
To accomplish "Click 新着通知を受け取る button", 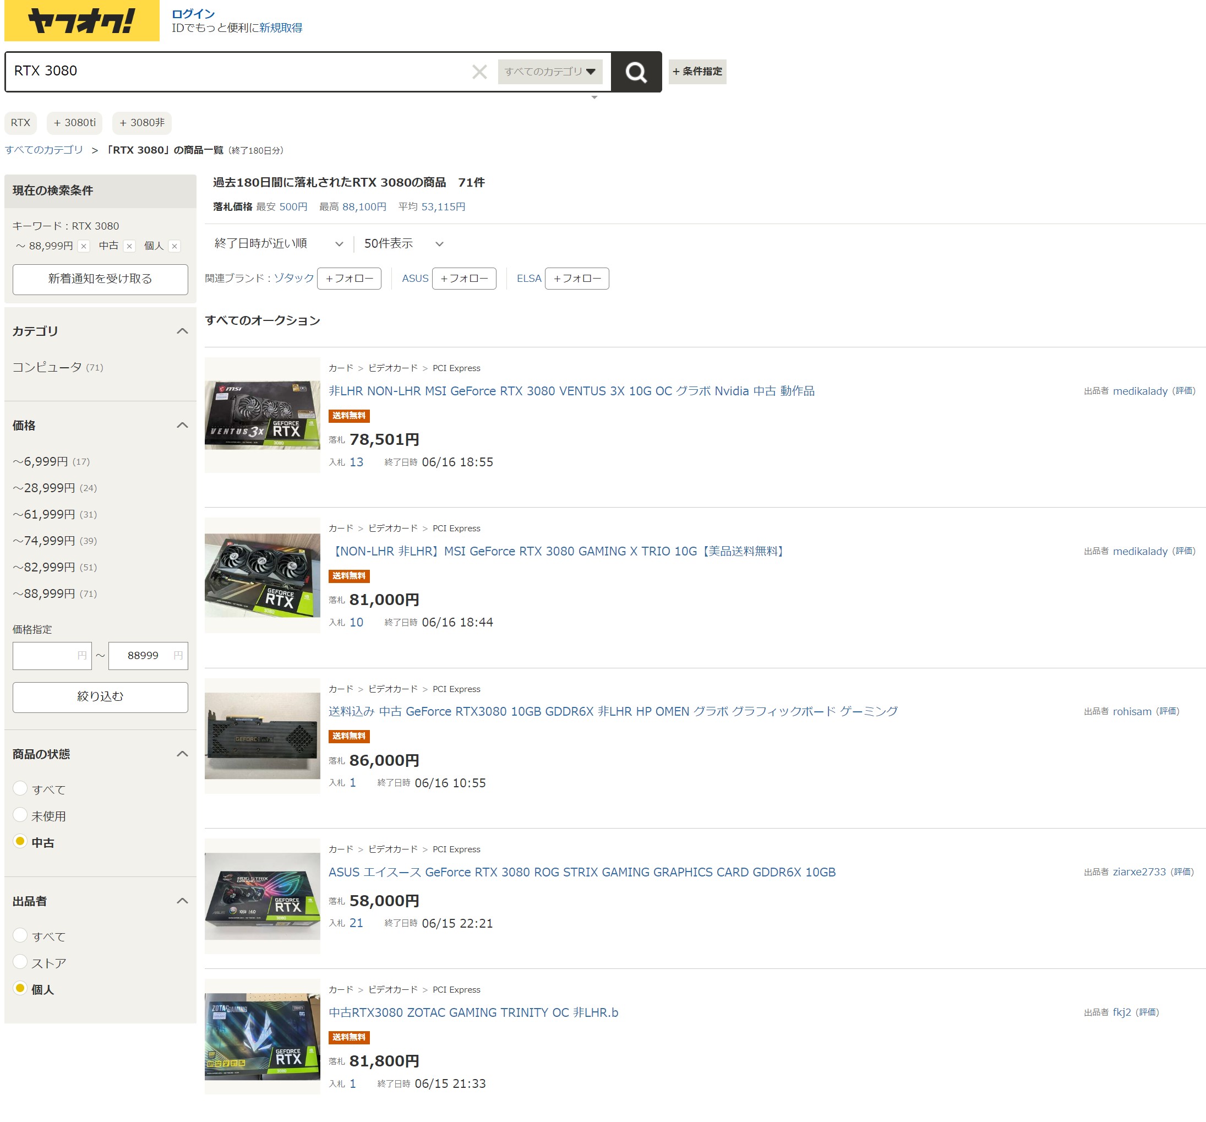I will pyautogui.click(x=100, y=279).
